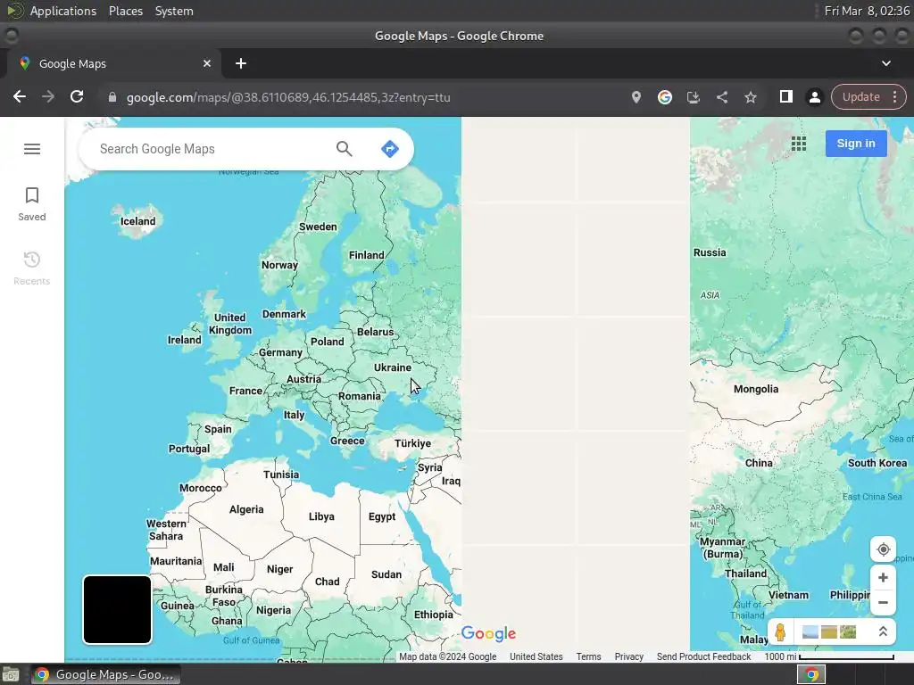
Task: Click the Sweden label on map
Action: tap(318, 227)
